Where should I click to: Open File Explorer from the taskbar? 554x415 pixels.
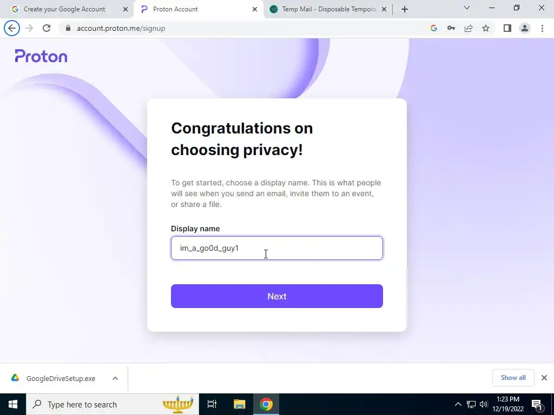[x=239, y=404]
